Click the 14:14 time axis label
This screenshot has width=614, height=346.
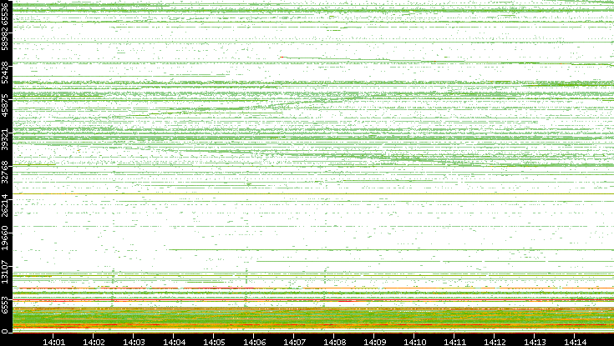click(576, 342)
